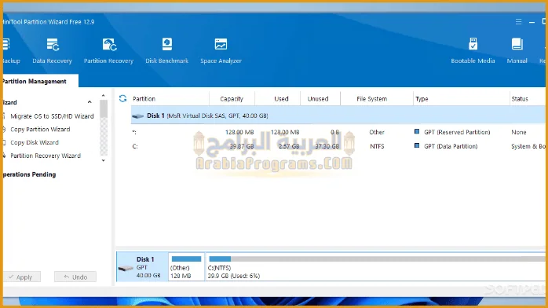The width and height of the screenshot is (548, 308).
Task: Open Data Recovery tool
Action: (52, 51)
